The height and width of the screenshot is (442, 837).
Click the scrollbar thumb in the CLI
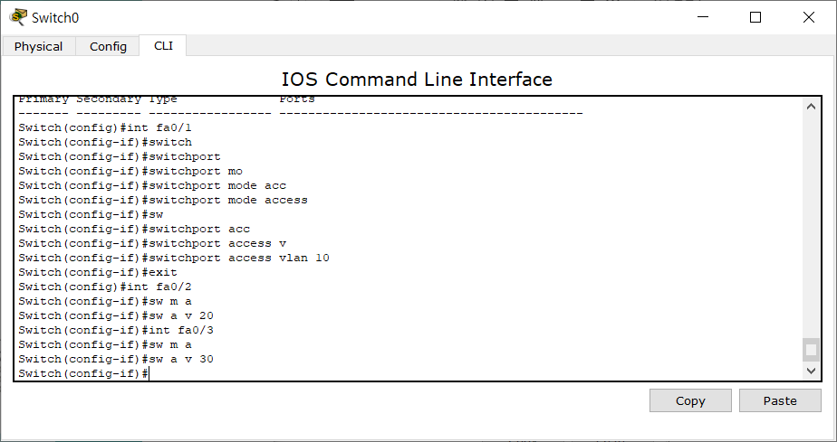pos(811,350)
